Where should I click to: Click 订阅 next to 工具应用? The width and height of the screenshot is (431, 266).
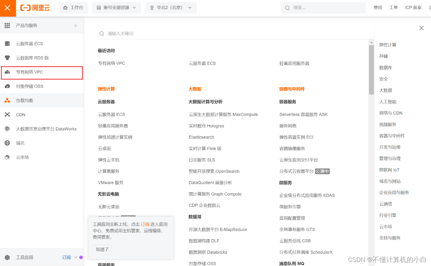coord(67,258)
